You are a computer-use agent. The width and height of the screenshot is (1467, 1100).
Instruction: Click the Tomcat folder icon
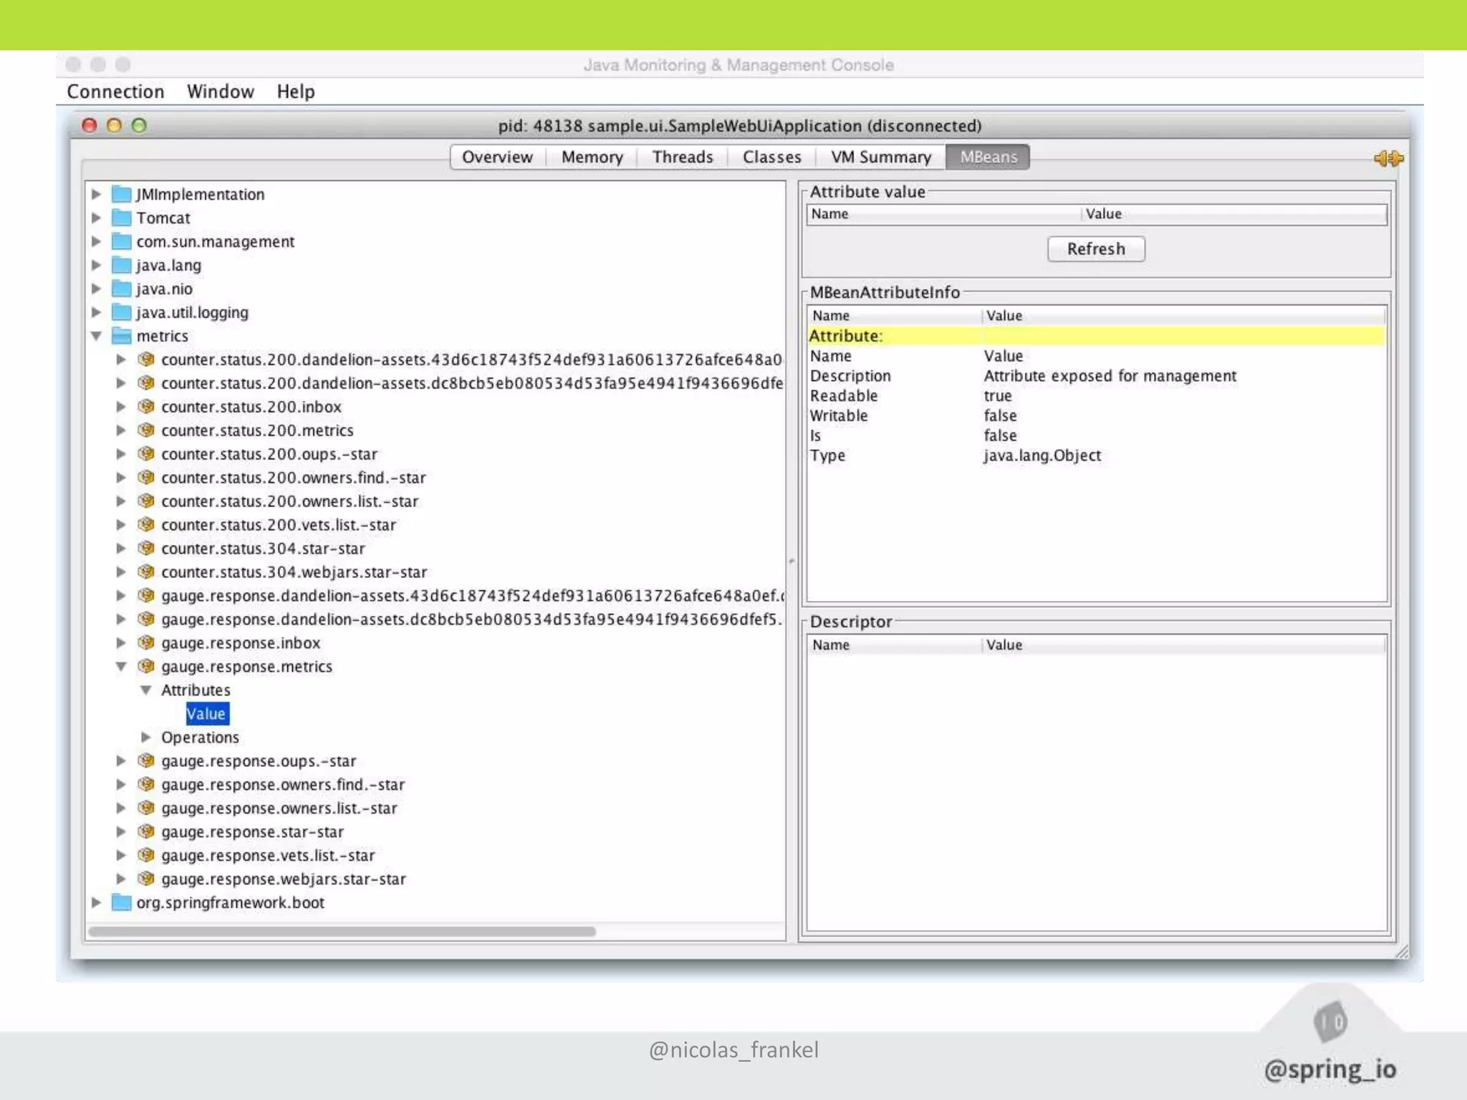click(122, 218)
